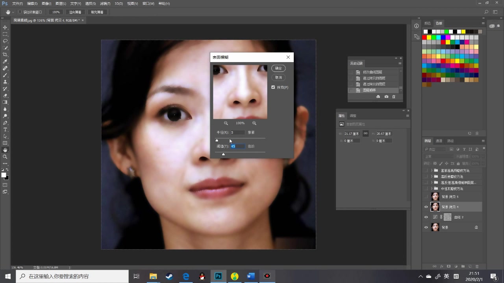504x283 pixels.
Task: Select the Move tool in the toolbar
Action: [x=5, y=28]
